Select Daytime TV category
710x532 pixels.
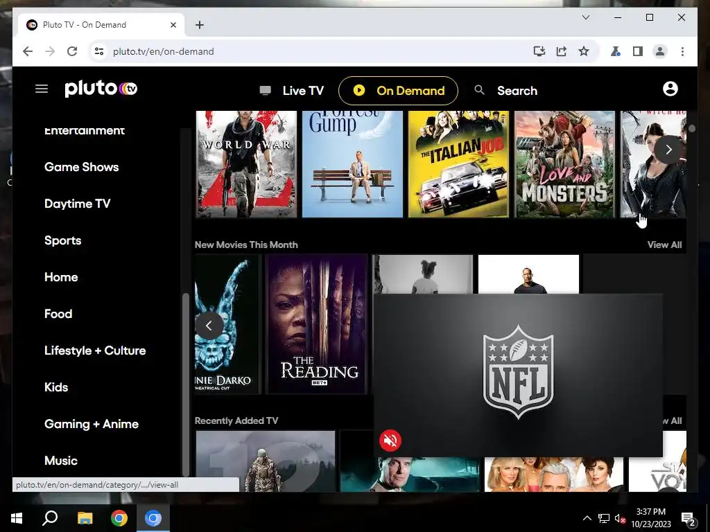(x=78, y=204)
